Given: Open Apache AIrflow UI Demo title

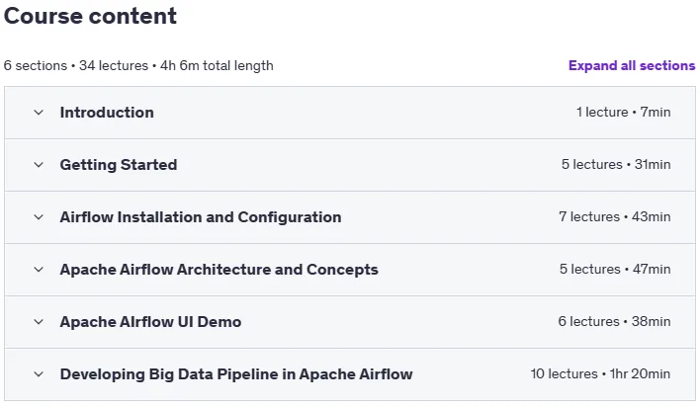Looking at the screenshot, I should (x=150, y=322).
